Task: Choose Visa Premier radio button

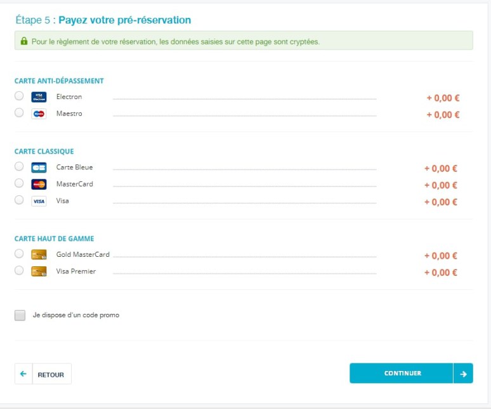Action: click(x=19, y=270)
